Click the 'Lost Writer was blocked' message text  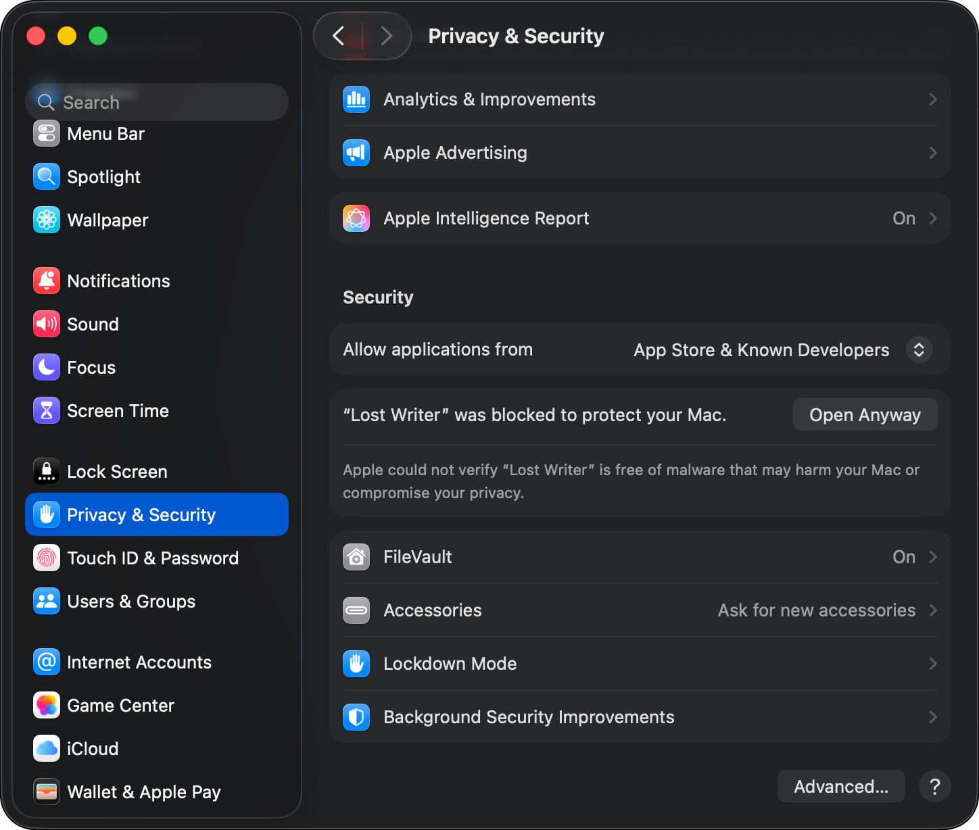coord(535,415)
